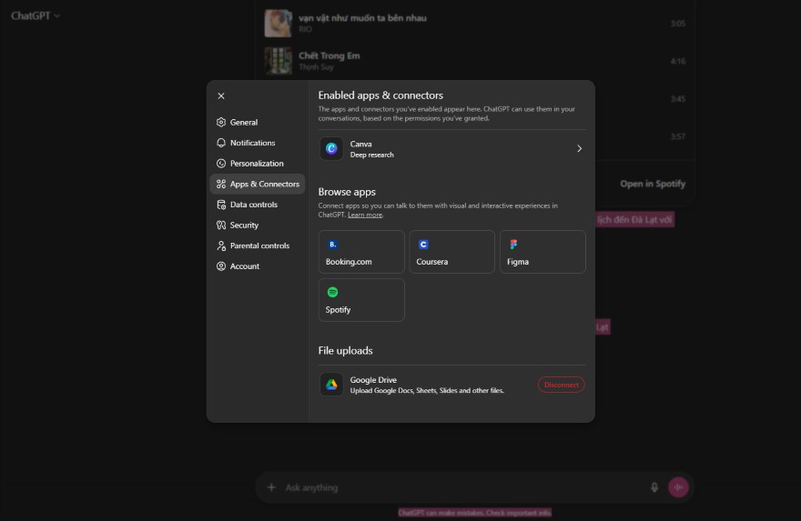Open the Canva Deep research row
801x521 pixels.
(451, 148)
